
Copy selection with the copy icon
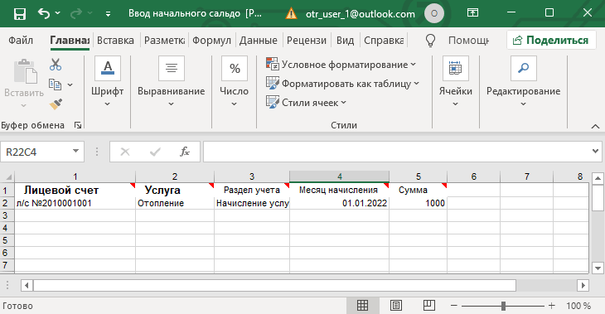pos(55,85)
